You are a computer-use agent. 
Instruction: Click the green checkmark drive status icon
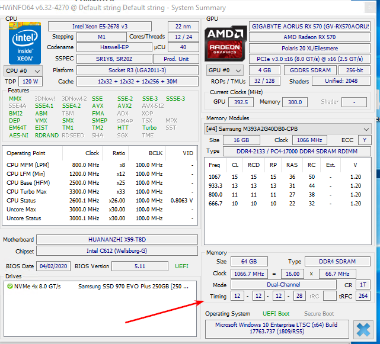11,286
